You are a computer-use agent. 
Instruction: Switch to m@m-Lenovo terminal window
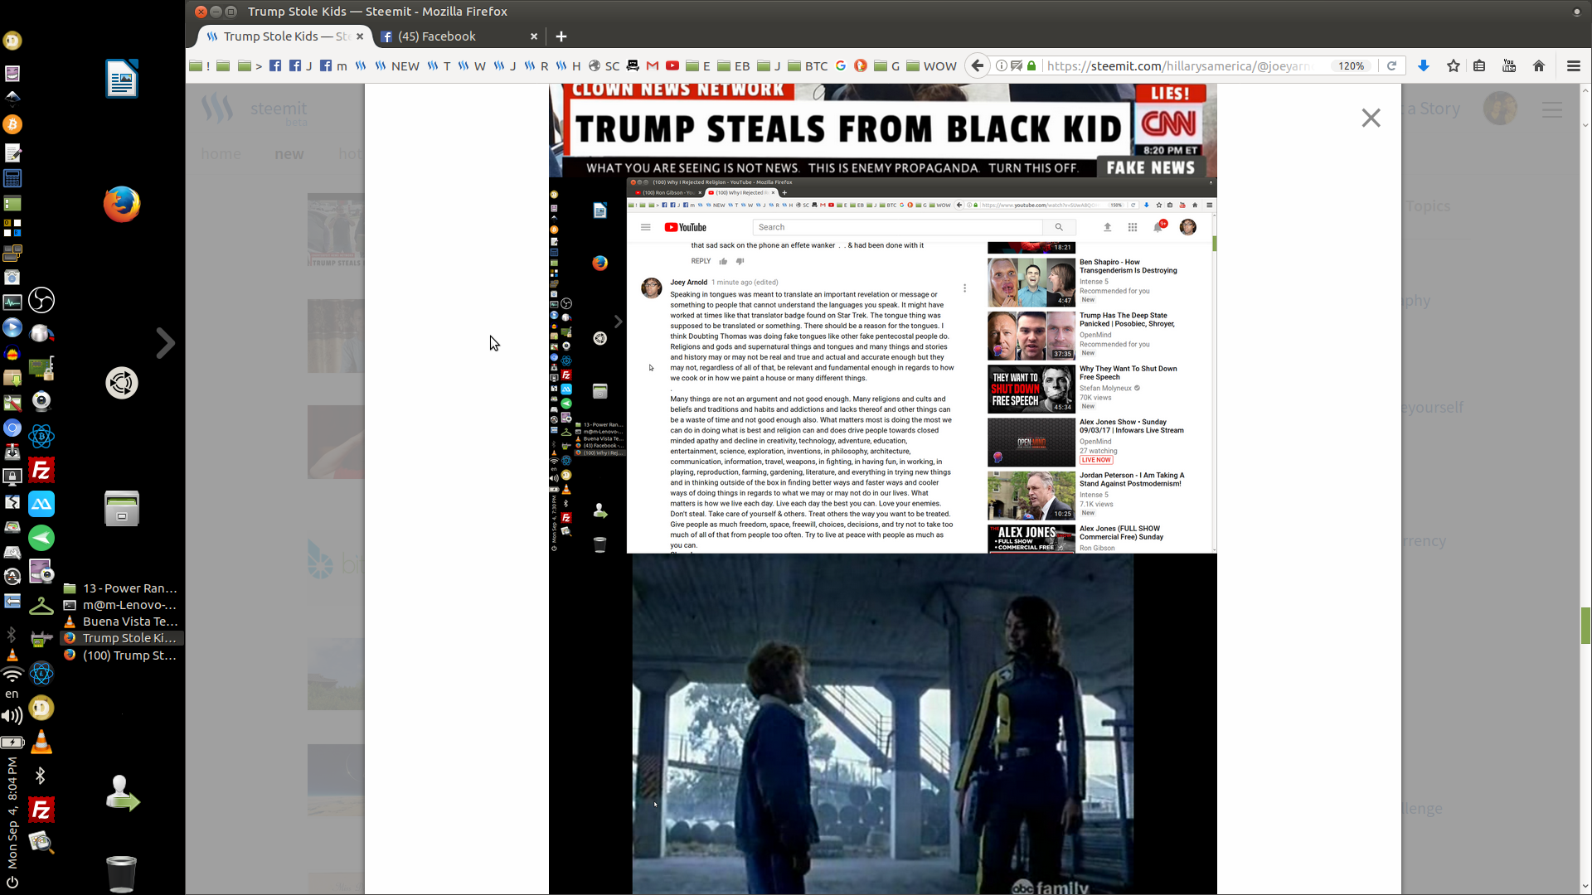(122, 605)
